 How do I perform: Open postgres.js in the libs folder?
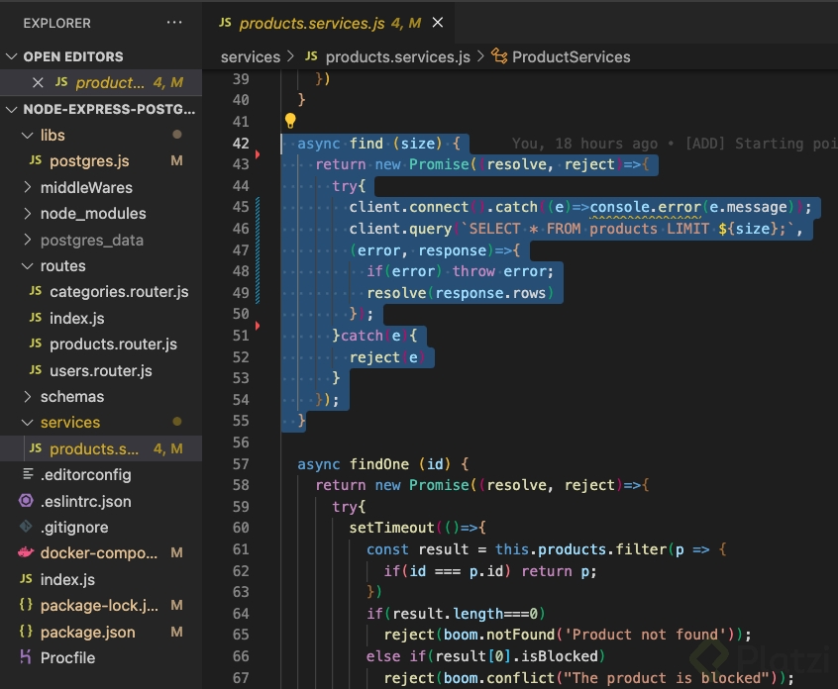tap(89, 161)
